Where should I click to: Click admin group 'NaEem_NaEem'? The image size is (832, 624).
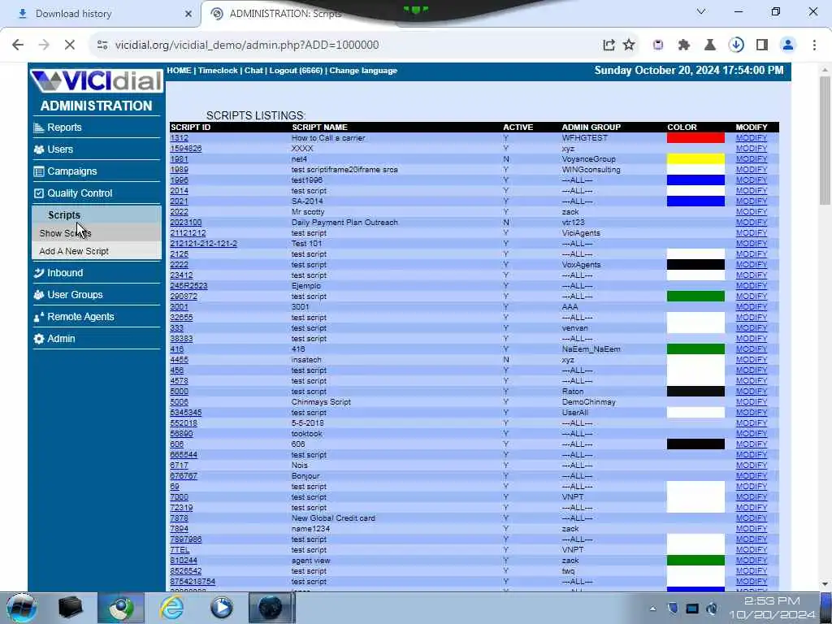coord(591,349)
